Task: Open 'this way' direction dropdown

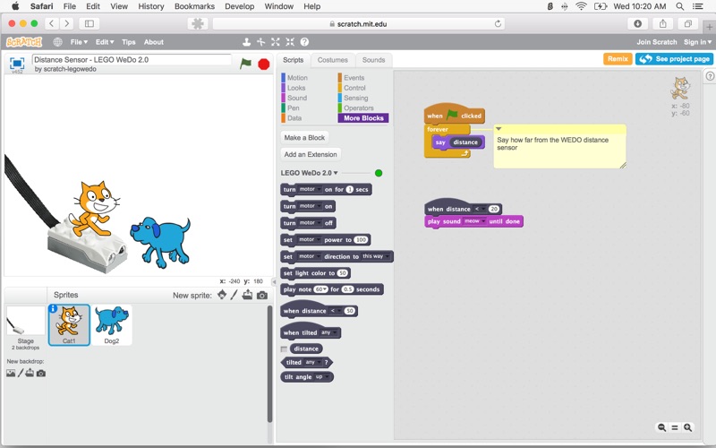Action: [376, 256]
